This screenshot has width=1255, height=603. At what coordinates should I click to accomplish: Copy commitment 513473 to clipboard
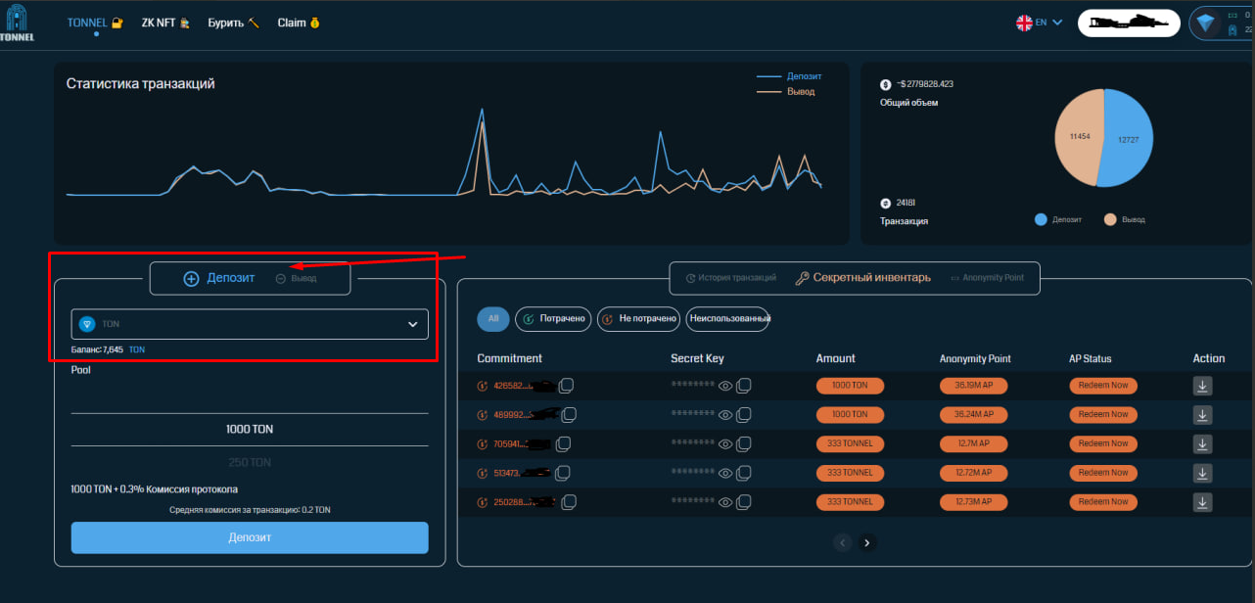click(563, 473)
